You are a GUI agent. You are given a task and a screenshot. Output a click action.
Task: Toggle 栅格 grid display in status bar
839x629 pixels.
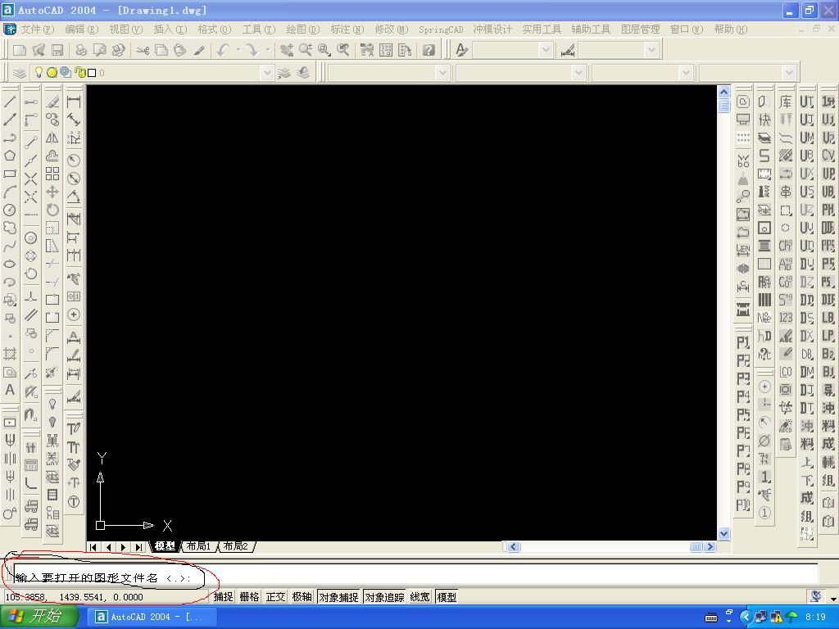[249, 597]
